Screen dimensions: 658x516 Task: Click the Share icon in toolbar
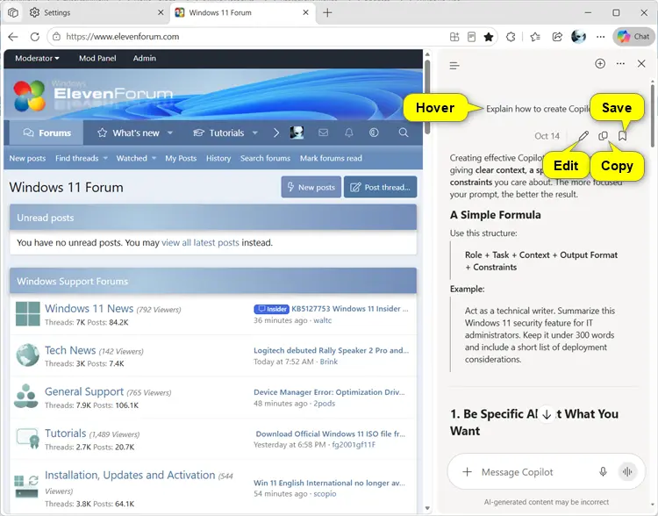click(x=557, y=37)
